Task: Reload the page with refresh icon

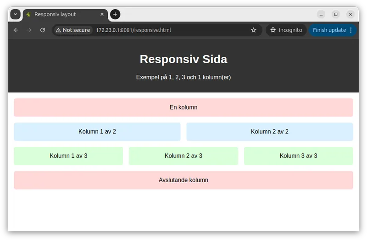Action: coord(43,30)
